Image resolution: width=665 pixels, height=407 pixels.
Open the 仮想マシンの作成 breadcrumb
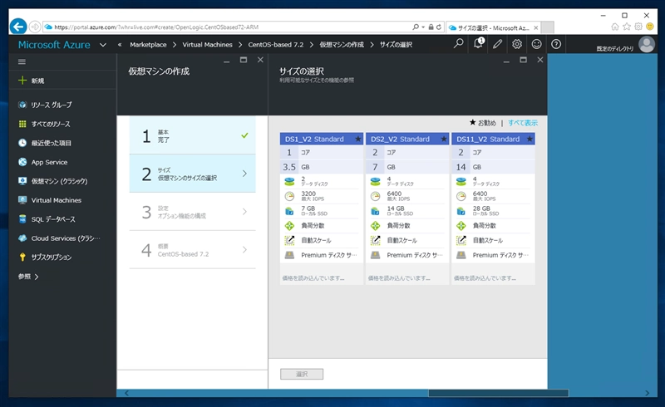(342, 45)
